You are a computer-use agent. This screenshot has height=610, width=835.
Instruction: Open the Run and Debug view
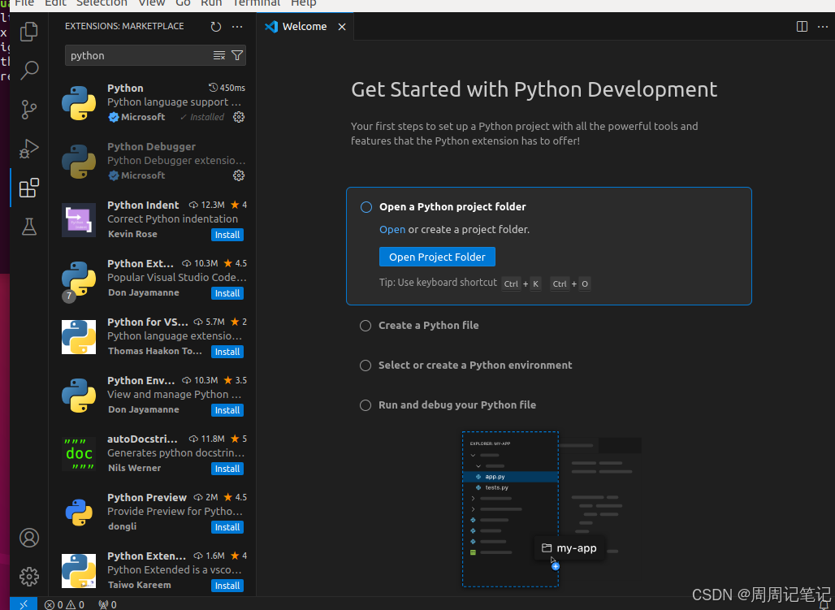[28, 149]
